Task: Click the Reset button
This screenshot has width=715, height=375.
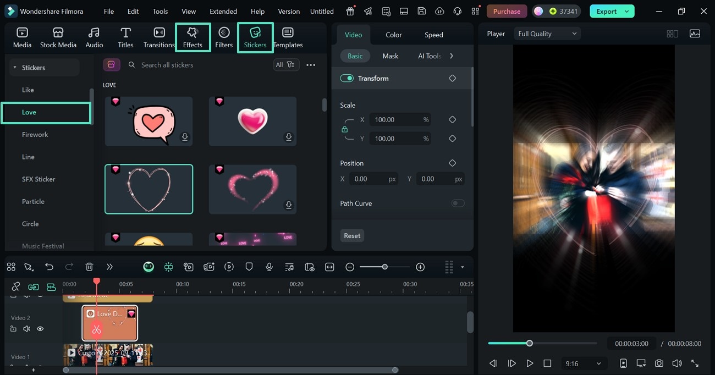Action: tap(352, 236)
